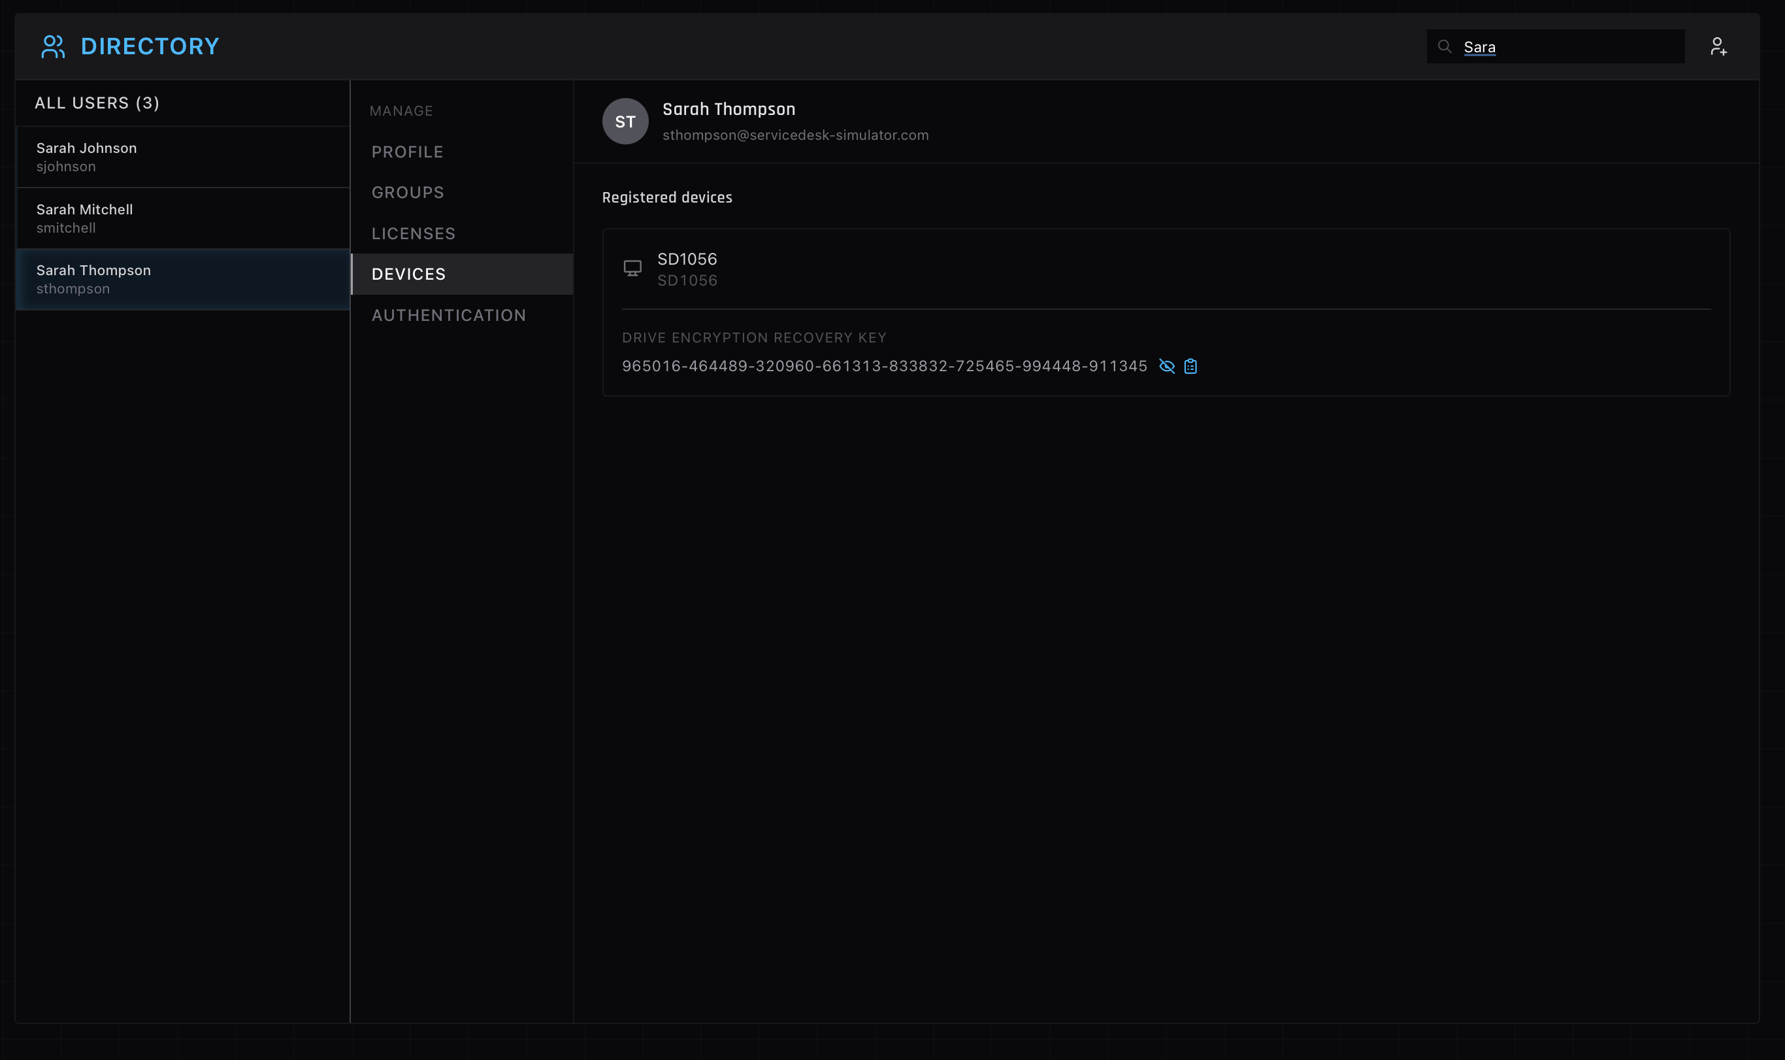1785x1060 pixels.
Task: Click the Directory users icon in header
Action: [x=53, y=46]
